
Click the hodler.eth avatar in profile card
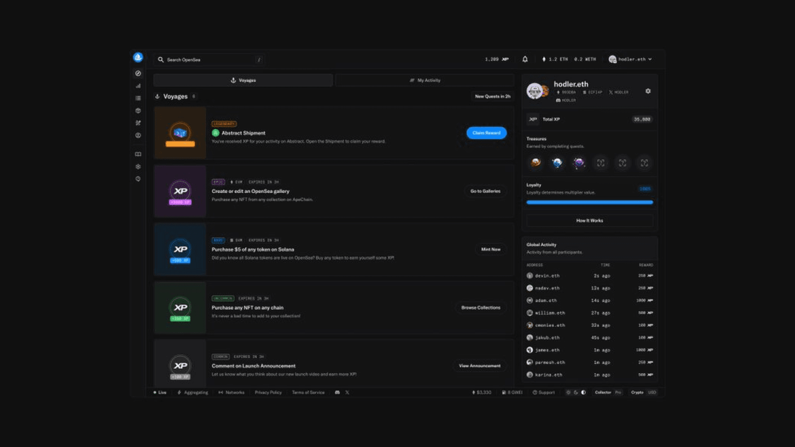click(535, 91)
